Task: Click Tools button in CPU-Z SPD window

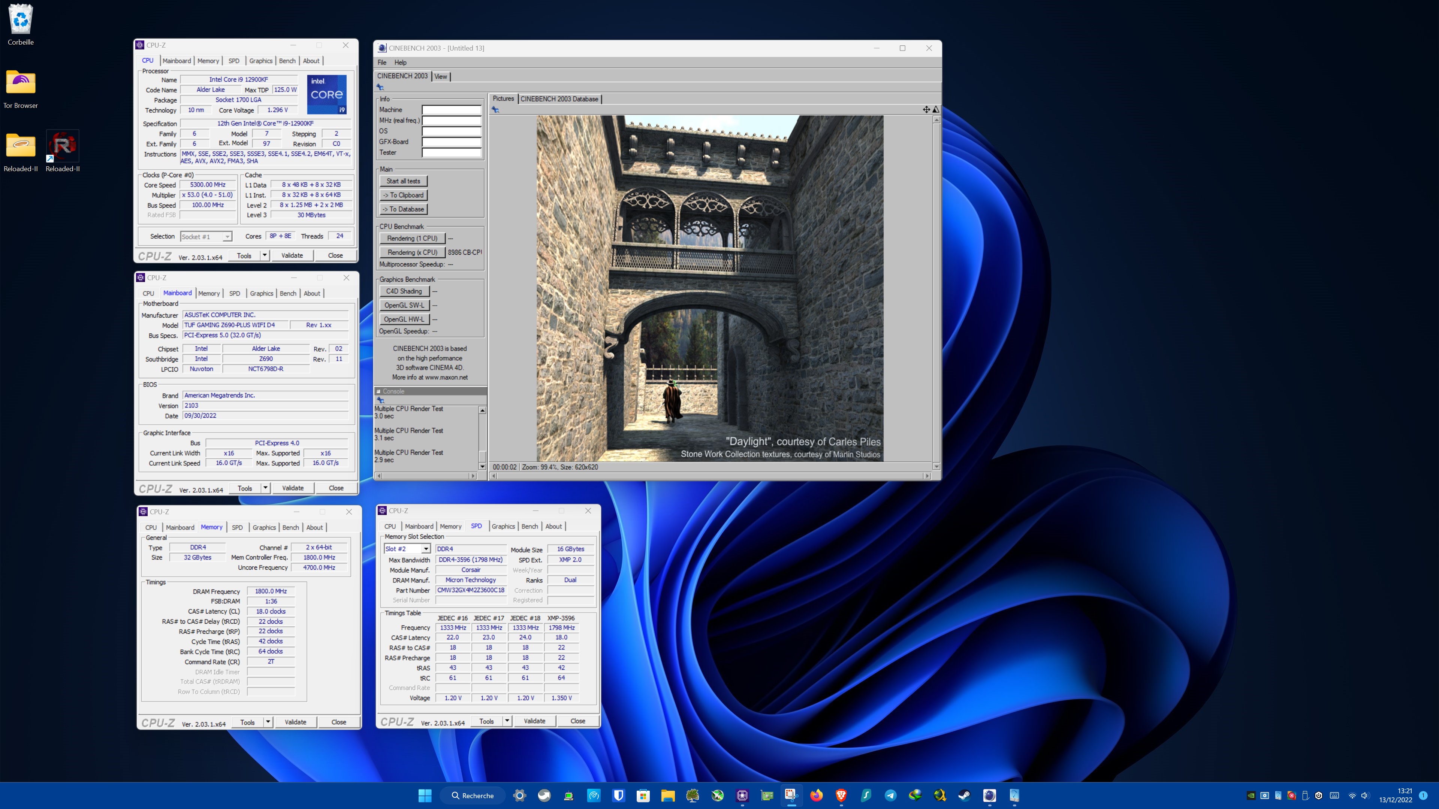Action: coord(486,721)
